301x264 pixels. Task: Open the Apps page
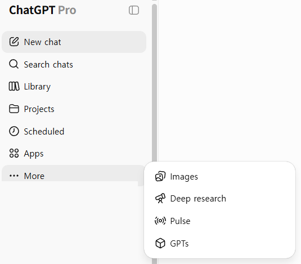tap(74, 154)
